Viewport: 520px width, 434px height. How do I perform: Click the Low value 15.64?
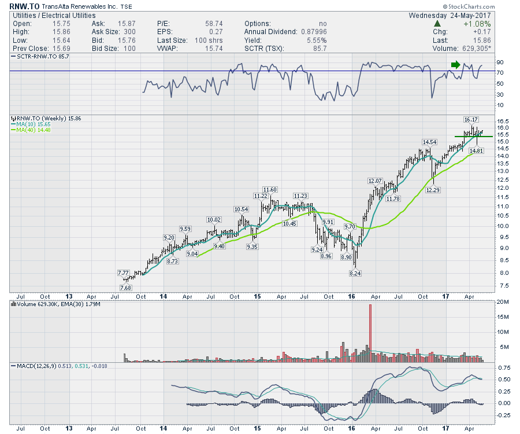point(61,40)
